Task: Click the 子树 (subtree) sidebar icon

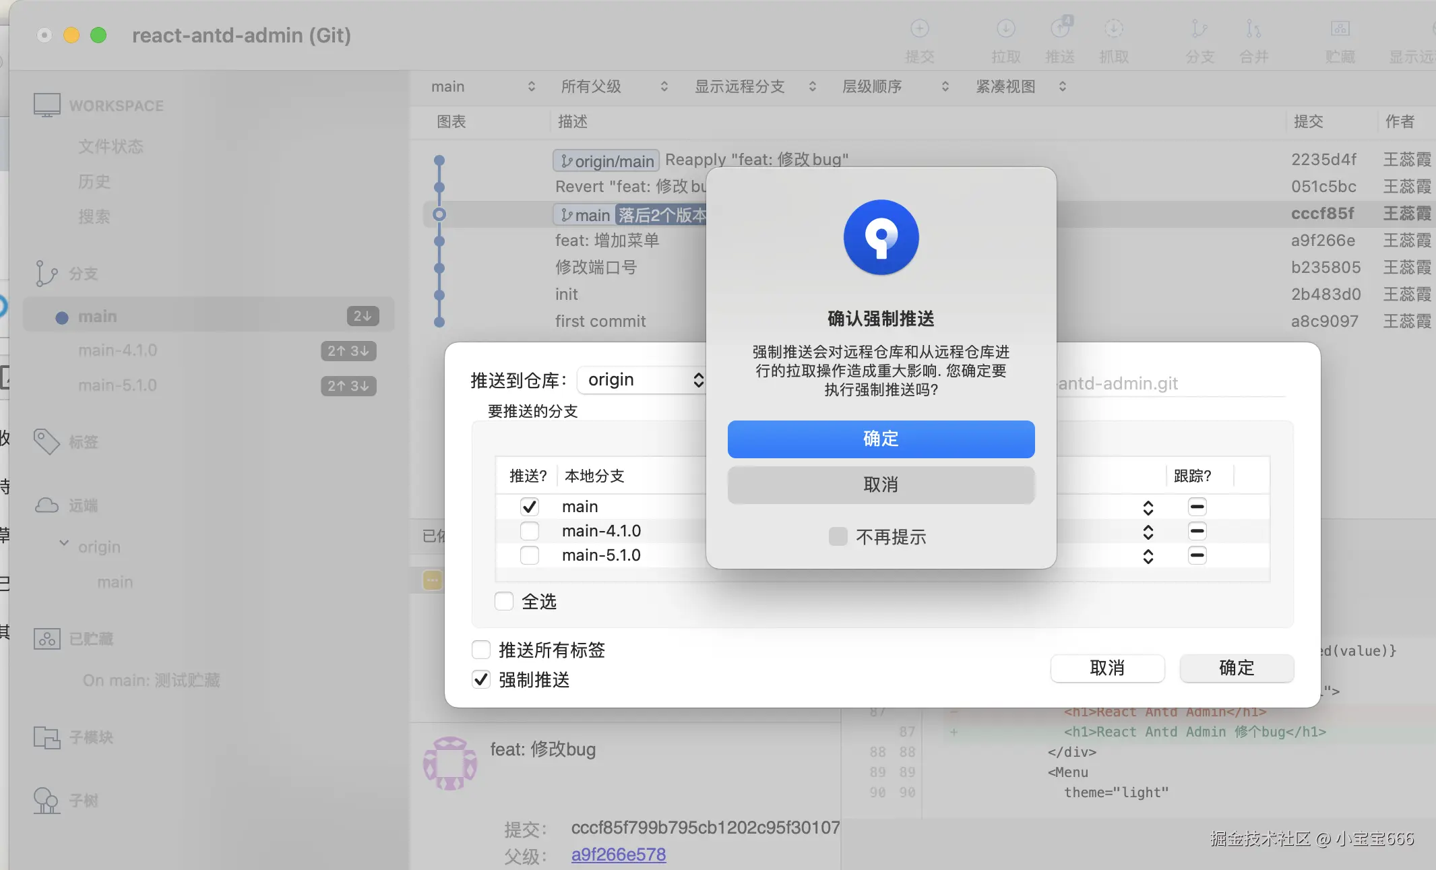Action: tap(45, 801)
